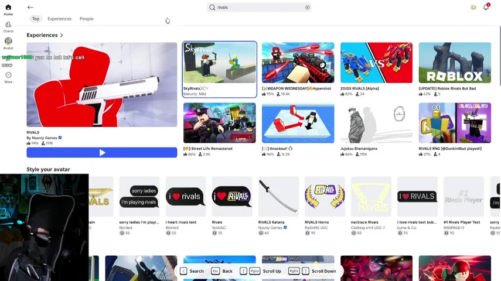Open the RIVALS featured game thumbnail
The width and height of the screenshot is (501, 281).
101,85
